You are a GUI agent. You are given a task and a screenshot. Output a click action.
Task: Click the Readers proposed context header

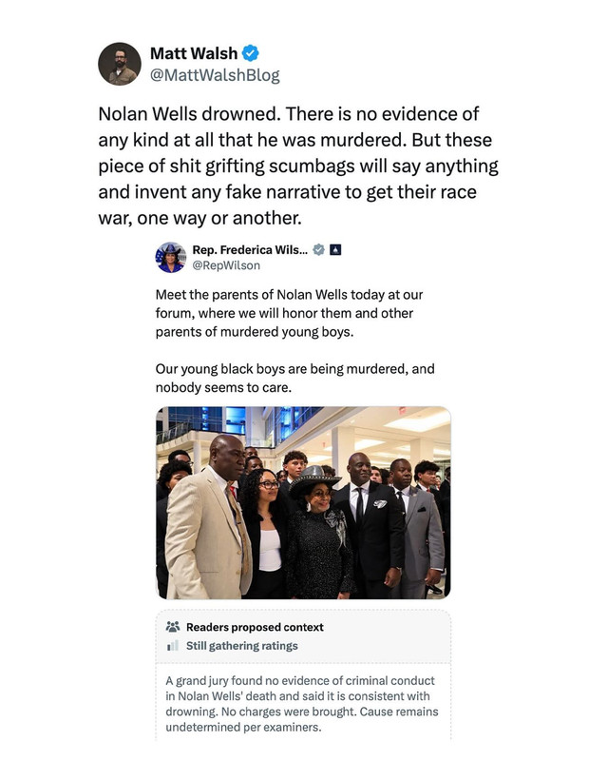point(255,627)
